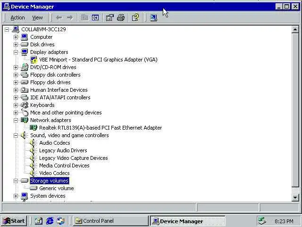Expand the DVD/CD-ROM drives node

16,67
